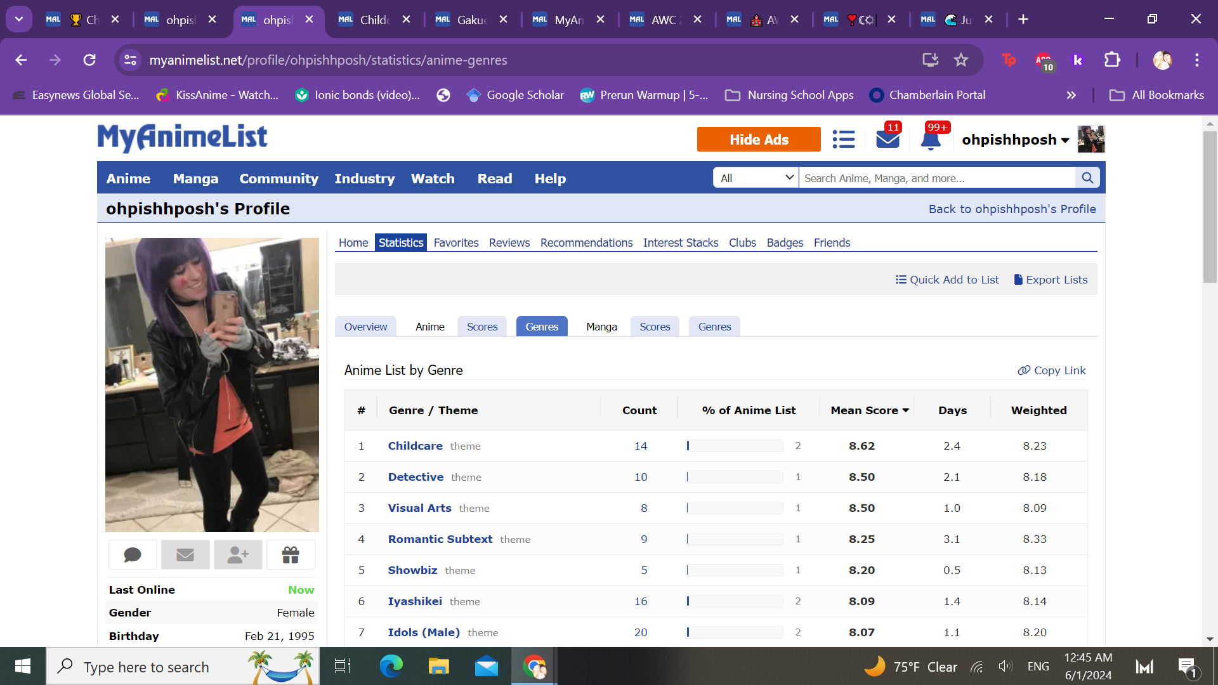
Task: Open the Friends profile tab
Action: (832, 243)
